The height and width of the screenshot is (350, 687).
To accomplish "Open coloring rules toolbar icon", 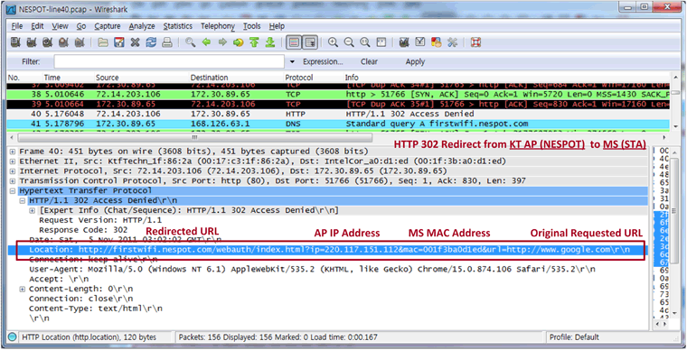I will [x=436, y=42].
